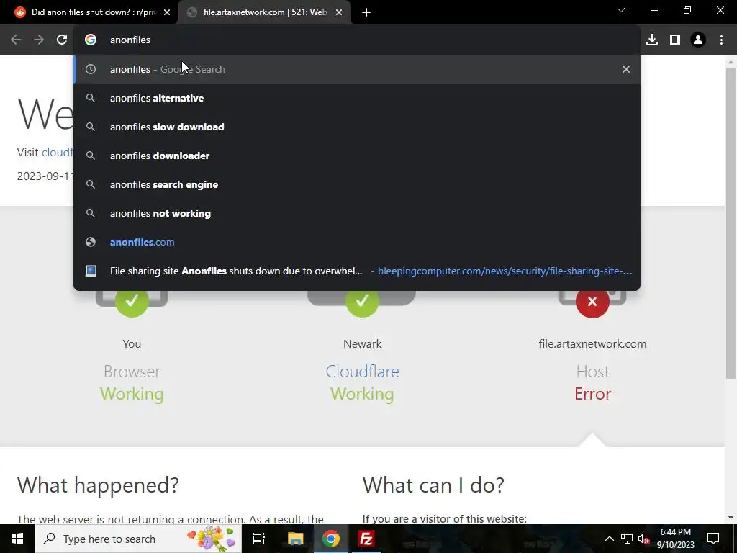The width and height of the screenshot is (737, 553).
Task: Select 'anonfiles - Google Search' suggestion
Action: coord(356,69)
